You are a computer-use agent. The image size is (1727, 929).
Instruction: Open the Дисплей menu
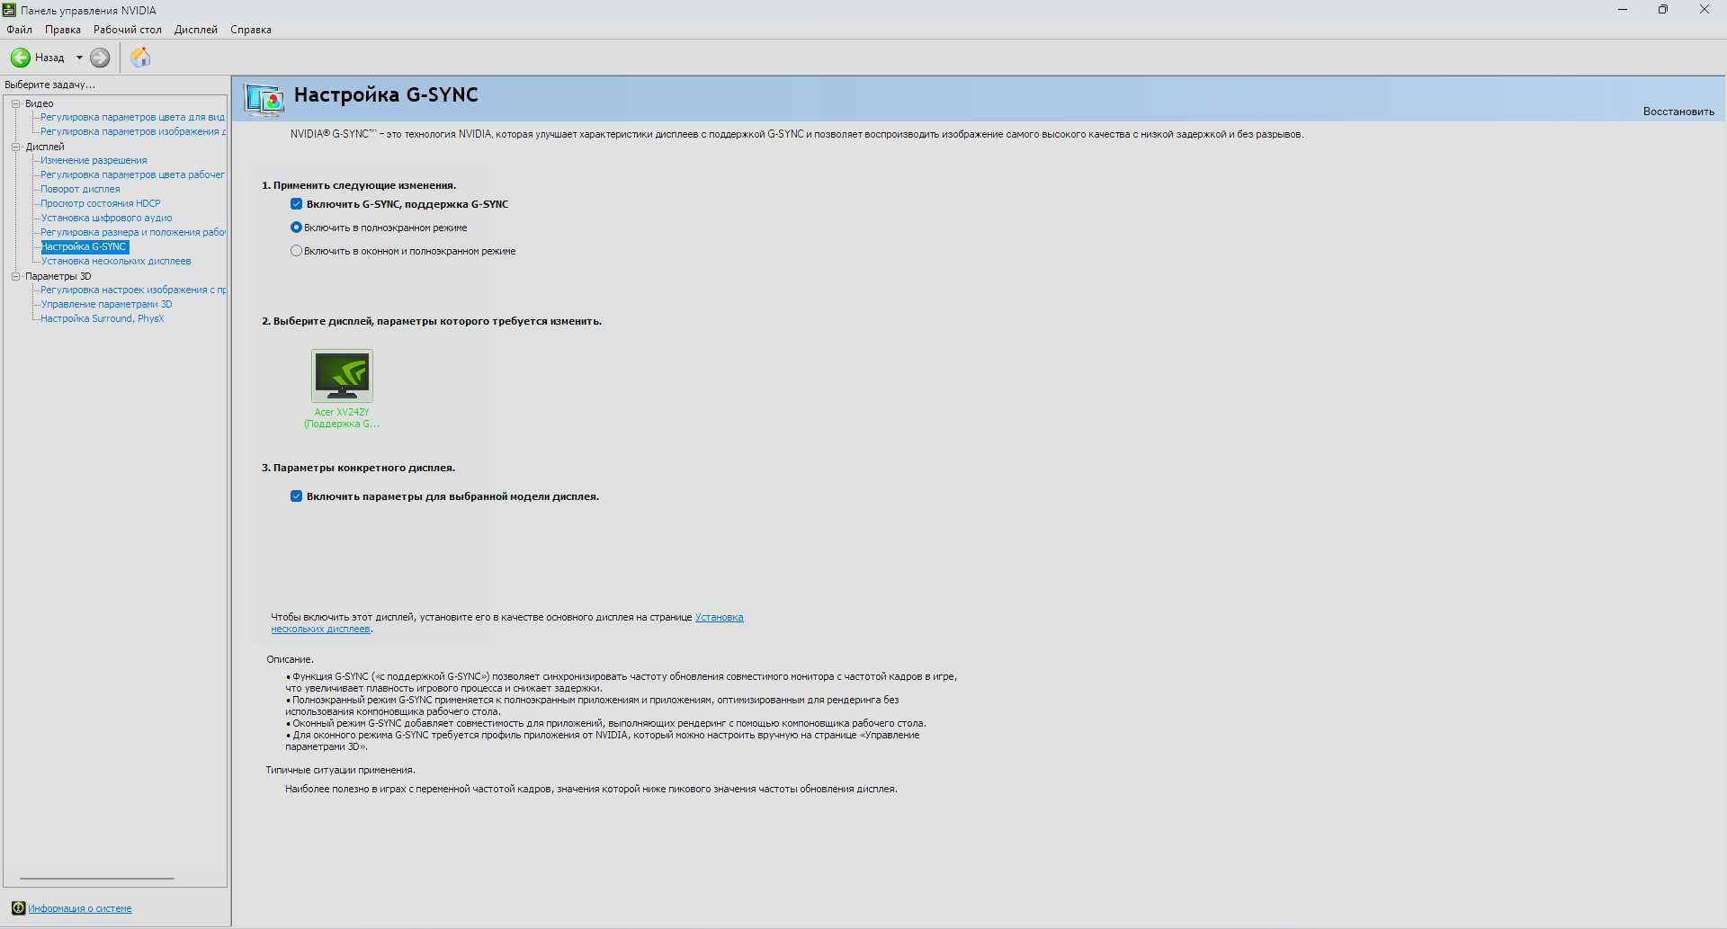click(x=196, y=30)
